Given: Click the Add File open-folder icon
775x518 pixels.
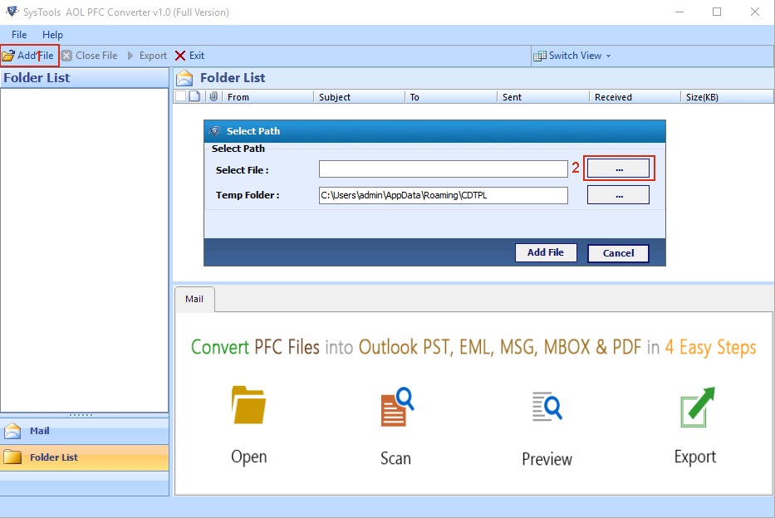Looking at the screenshot, I should tap(8, 56).
